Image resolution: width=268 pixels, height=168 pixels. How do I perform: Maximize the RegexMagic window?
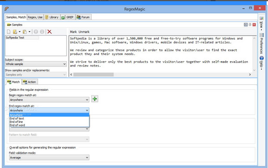(251, 8)
